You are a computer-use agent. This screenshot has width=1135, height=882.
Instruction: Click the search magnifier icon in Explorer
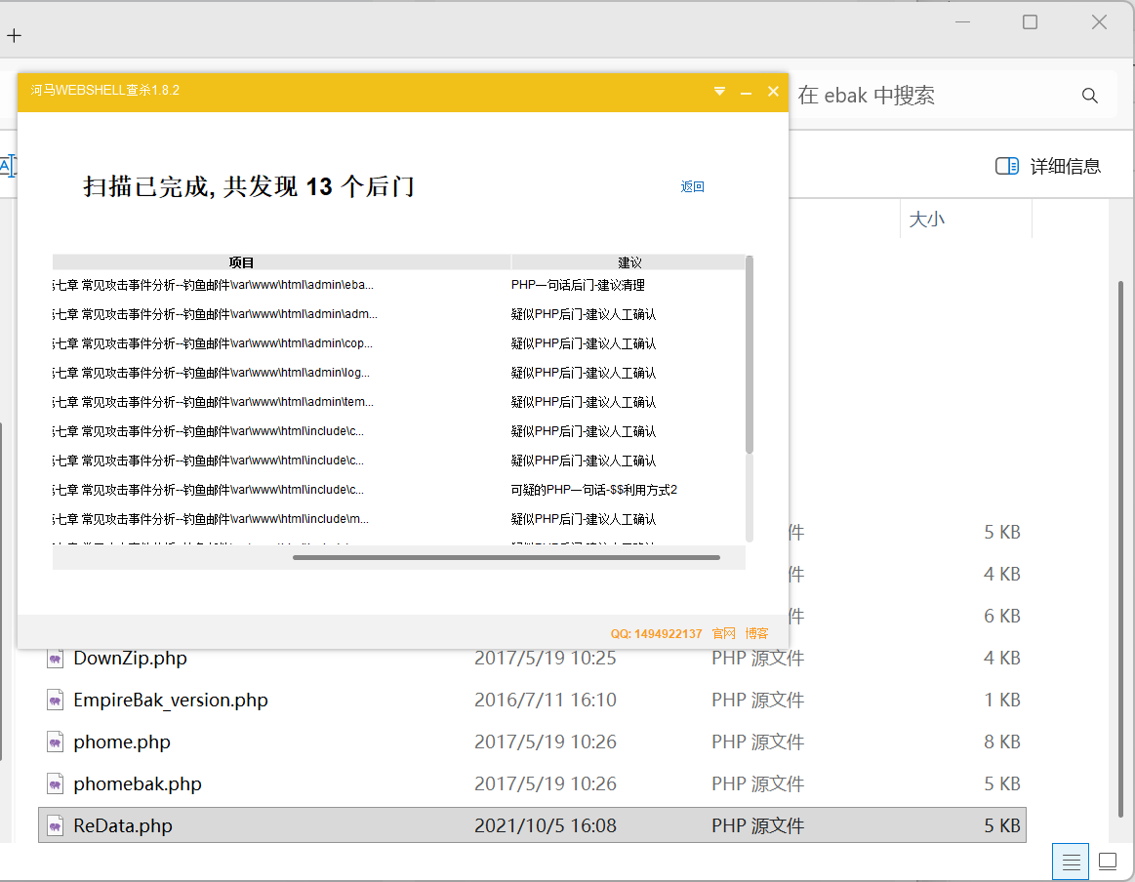pos(1090,95)
